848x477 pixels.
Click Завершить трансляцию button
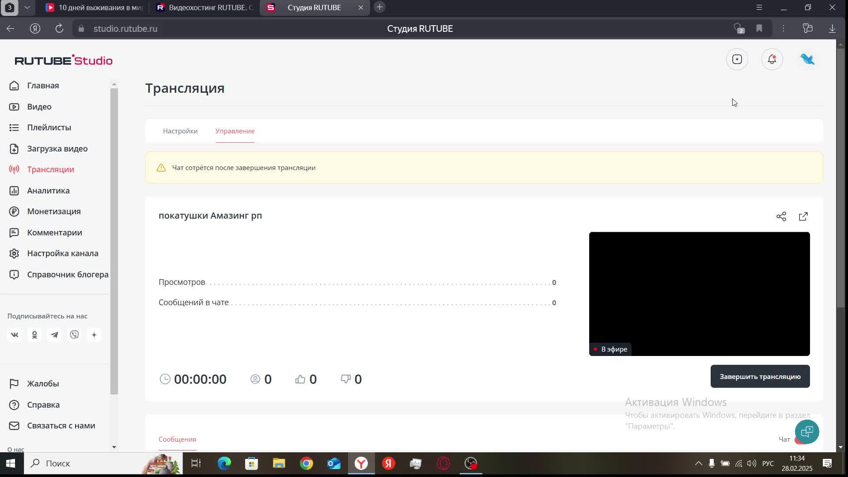760,377
